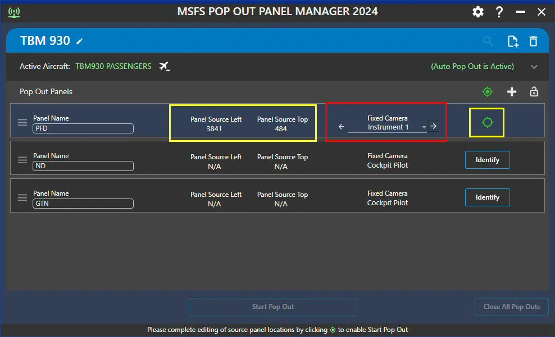Click Identify for the ND panel
The image size is (555, 337).
click(x=488, y=160)
